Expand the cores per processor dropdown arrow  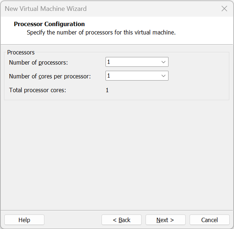click(x=163, y=76)
